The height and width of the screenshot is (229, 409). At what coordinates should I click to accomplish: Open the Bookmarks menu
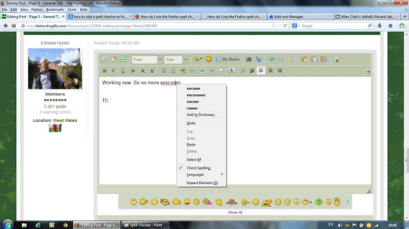55,9
